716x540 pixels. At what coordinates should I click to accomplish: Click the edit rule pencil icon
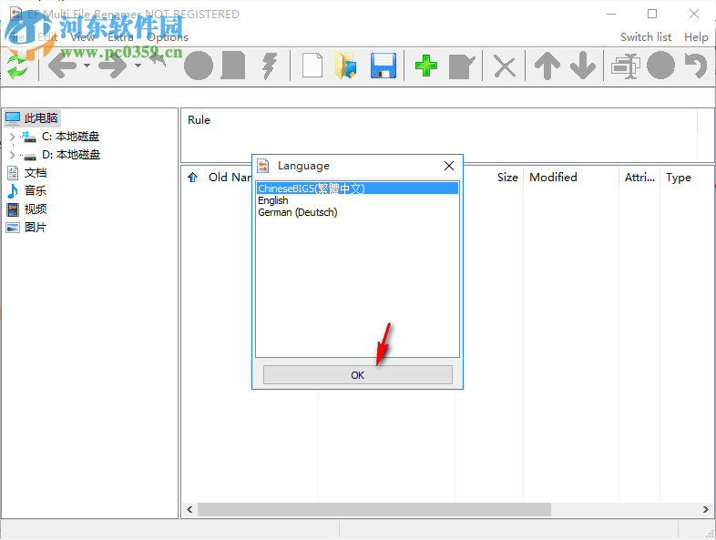(462, 66)
